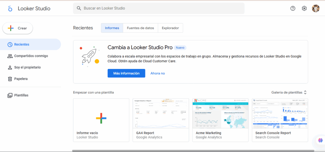
Task: Click the gallery icon beside Plantillas
Action: tap(10, 95)
